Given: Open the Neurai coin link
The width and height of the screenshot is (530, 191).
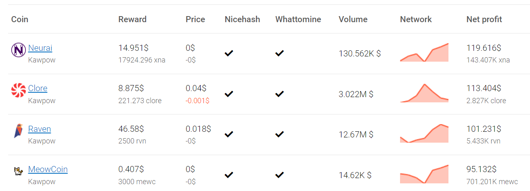Looking at the screenshot, I should tap(40, 48).
